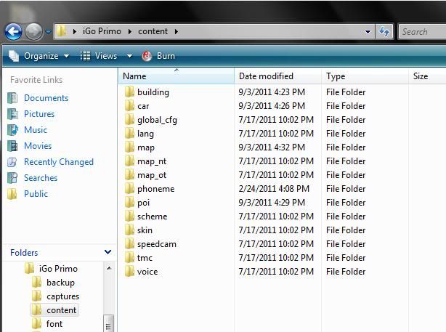Viewport: 446px width, 332px height.
Task: Select the lang folder icon
Action: (129, 134)
